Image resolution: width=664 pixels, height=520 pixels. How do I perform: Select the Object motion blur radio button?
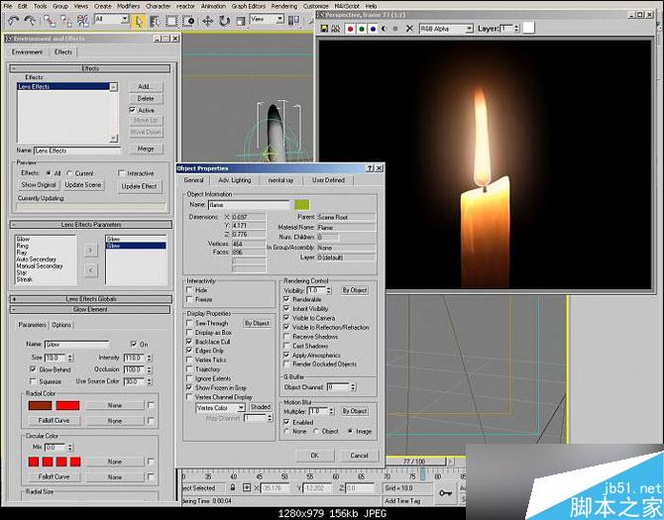pos(314,431)
